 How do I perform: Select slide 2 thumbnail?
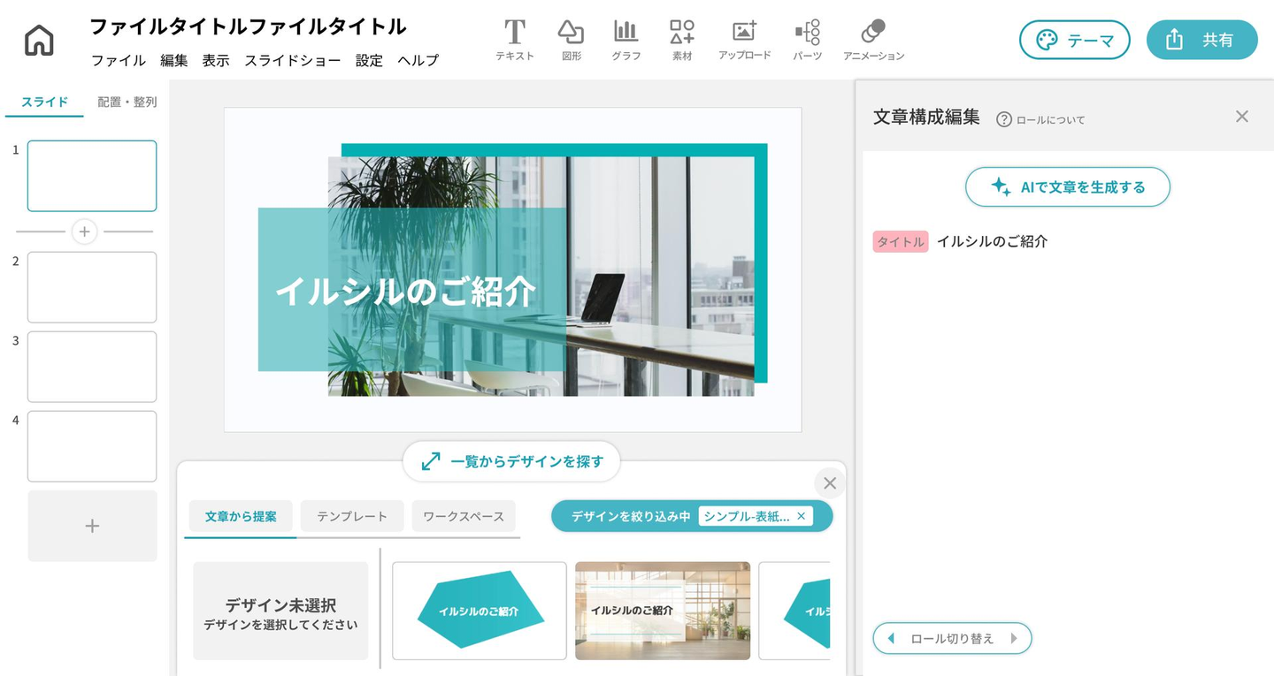(92, 287)
